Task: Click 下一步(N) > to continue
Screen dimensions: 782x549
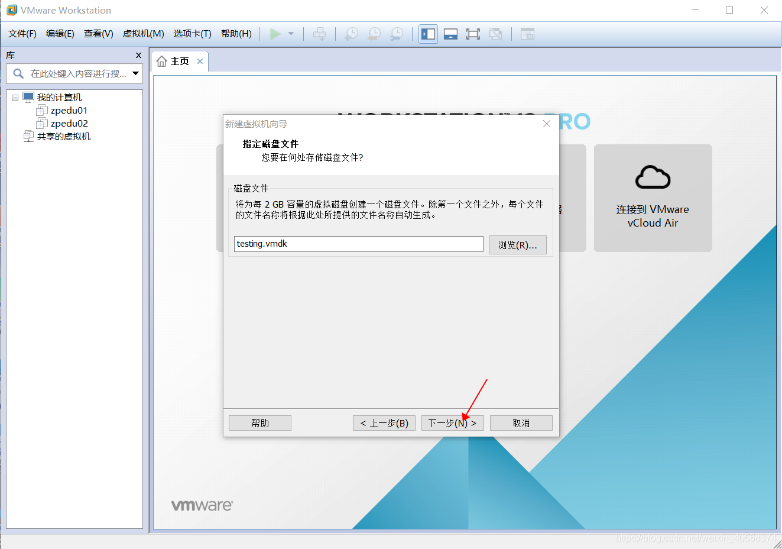Action: (x=453, y=423)
